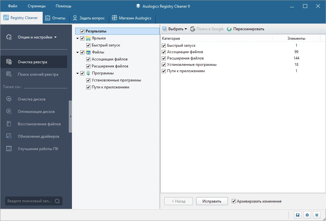The image size is (326, 221).
Task: Open the Помощь menu
Action: click(63, 6)
